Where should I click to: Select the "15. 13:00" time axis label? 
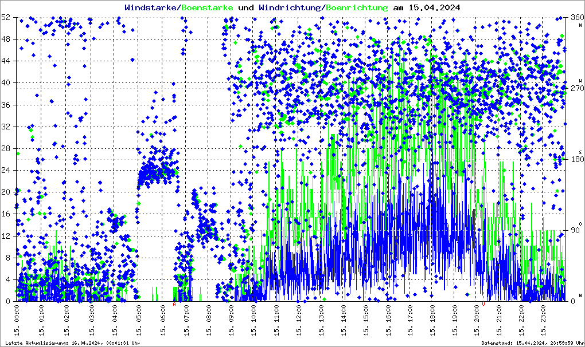[321, 320]
